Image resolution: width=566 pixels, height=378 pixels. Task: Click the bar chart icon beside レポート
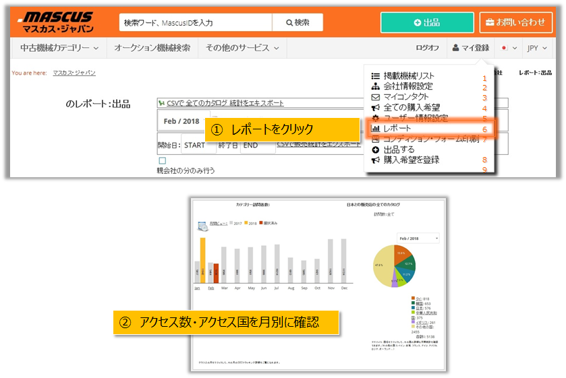376,129
